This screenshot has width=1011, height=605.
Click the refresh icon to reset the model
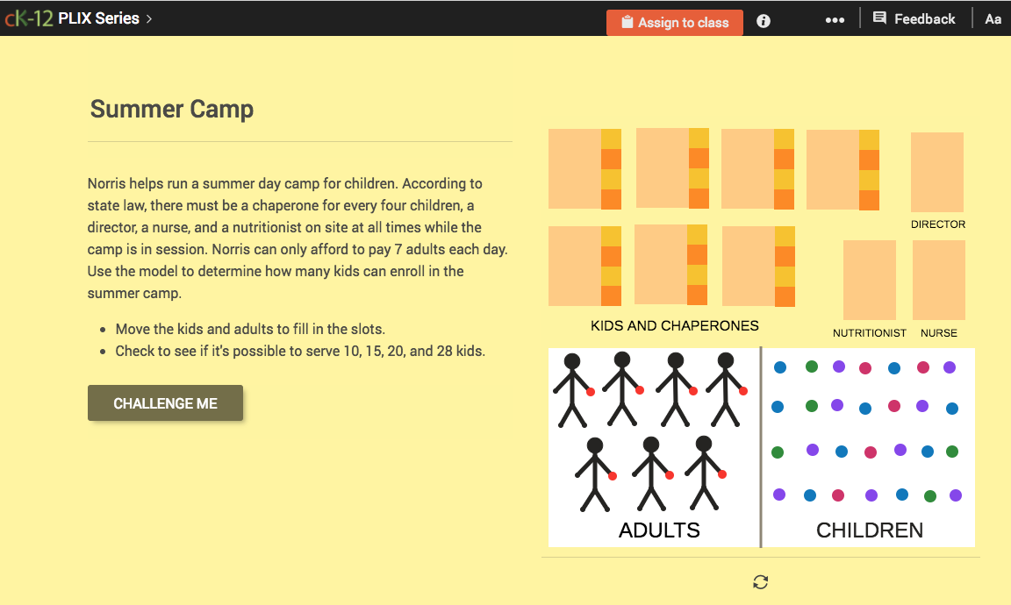[x=760, y=581]
